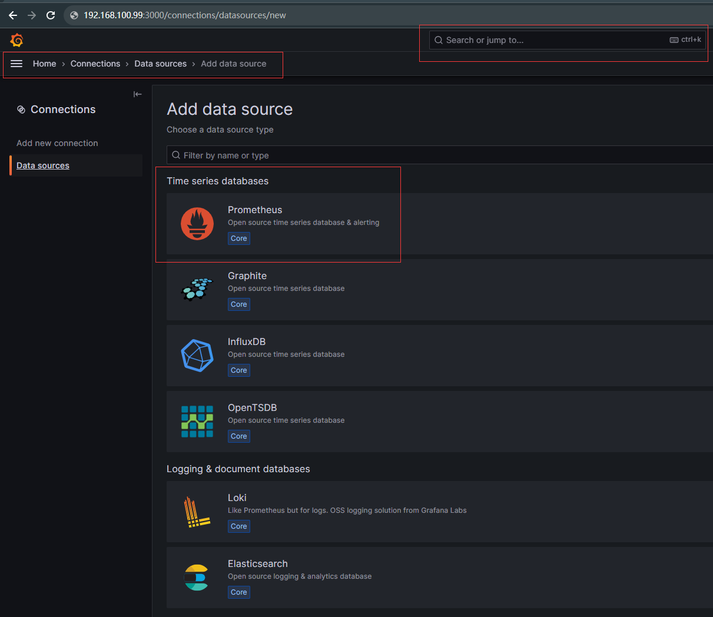The width and height of the screenshot is (713, 617).
Task: Click the magnifier icon in filter field
Action: [x=176, y=155]
